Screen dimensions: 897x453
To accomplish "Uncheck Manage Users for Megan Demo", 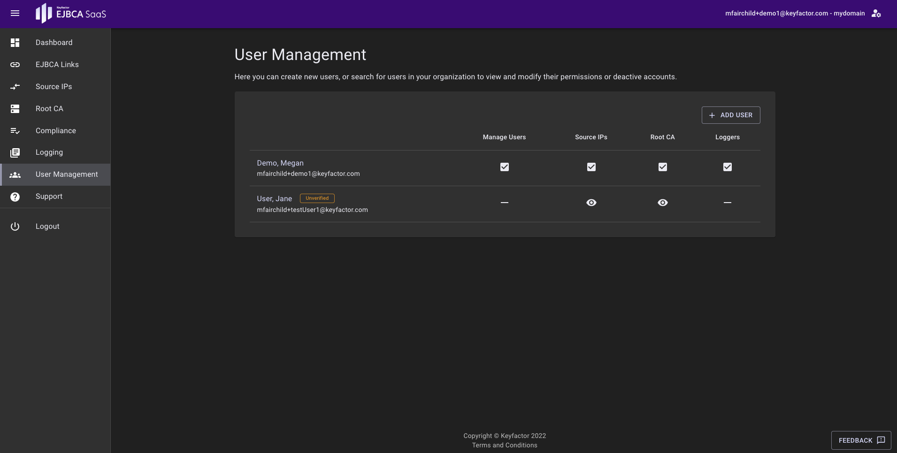I will coord(505,167).
